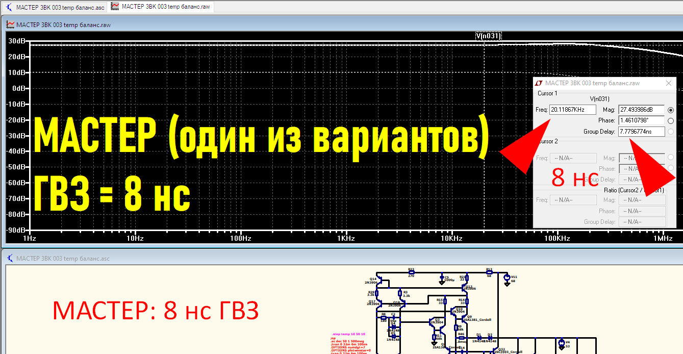
Task: Select the V11 voltage source symbol
Action: (x=507, y=277)
